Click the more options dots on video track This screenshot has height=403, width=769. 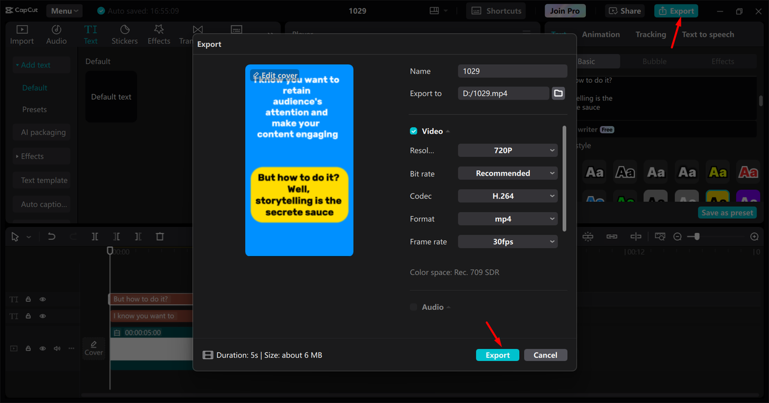[71, 348]
